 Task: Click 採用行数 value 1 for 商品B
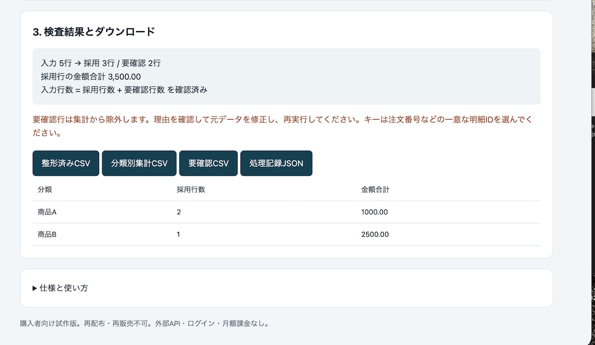tap(178, 234)
